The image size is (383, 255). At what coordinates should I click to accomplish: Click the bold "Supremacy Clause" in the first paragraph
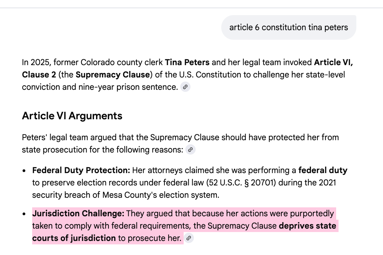(113, 74)
